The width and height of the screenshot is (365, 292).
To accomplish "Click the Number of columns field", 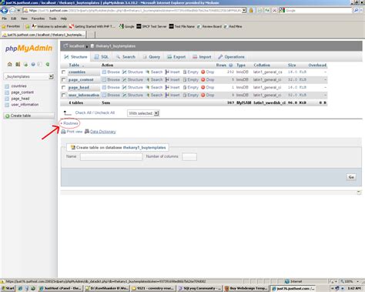I will point(189,156).
